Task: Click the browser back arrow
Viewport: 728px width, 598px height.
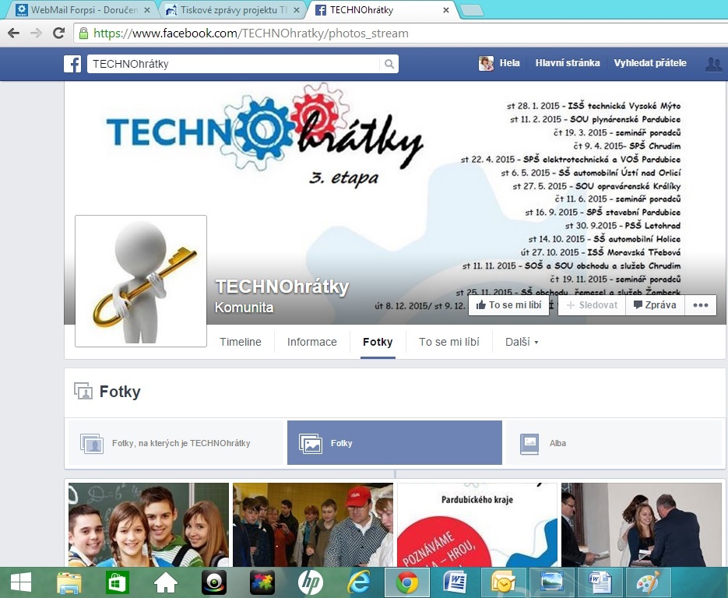Action: 14,33
